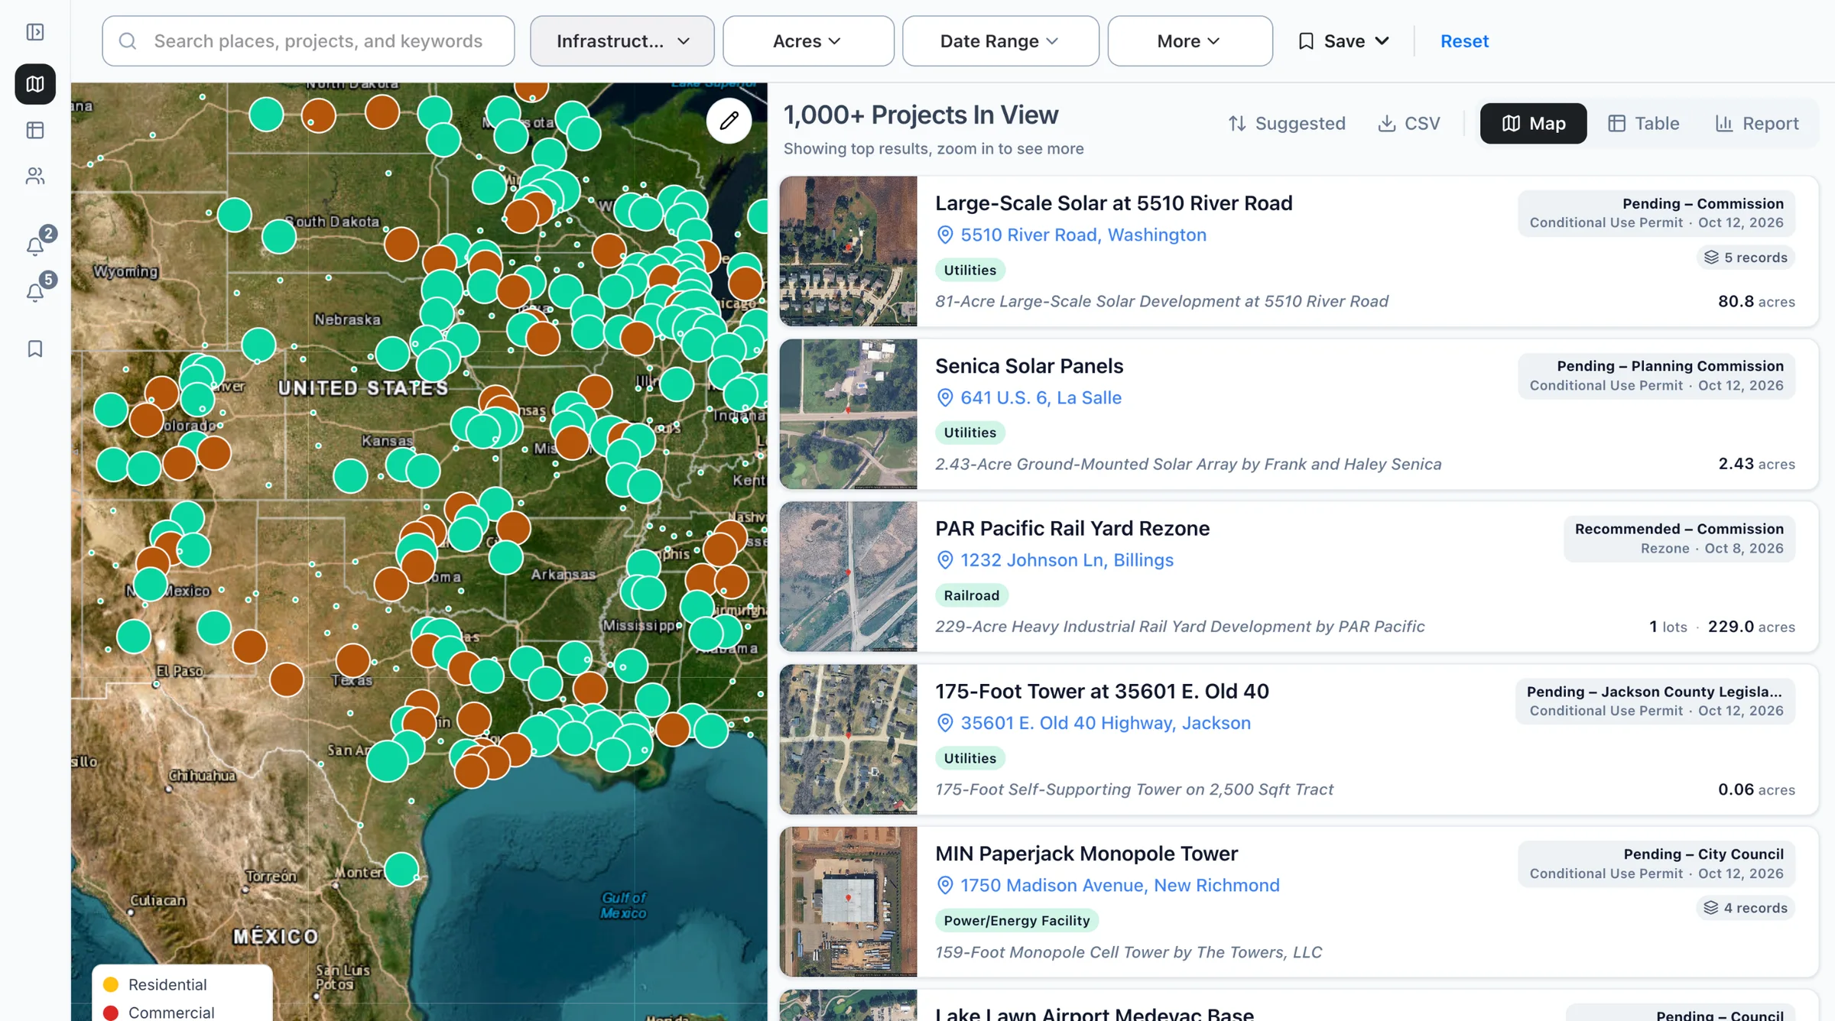Open the people sidebar icon
1835x1021 pixels.
(35, 177)
